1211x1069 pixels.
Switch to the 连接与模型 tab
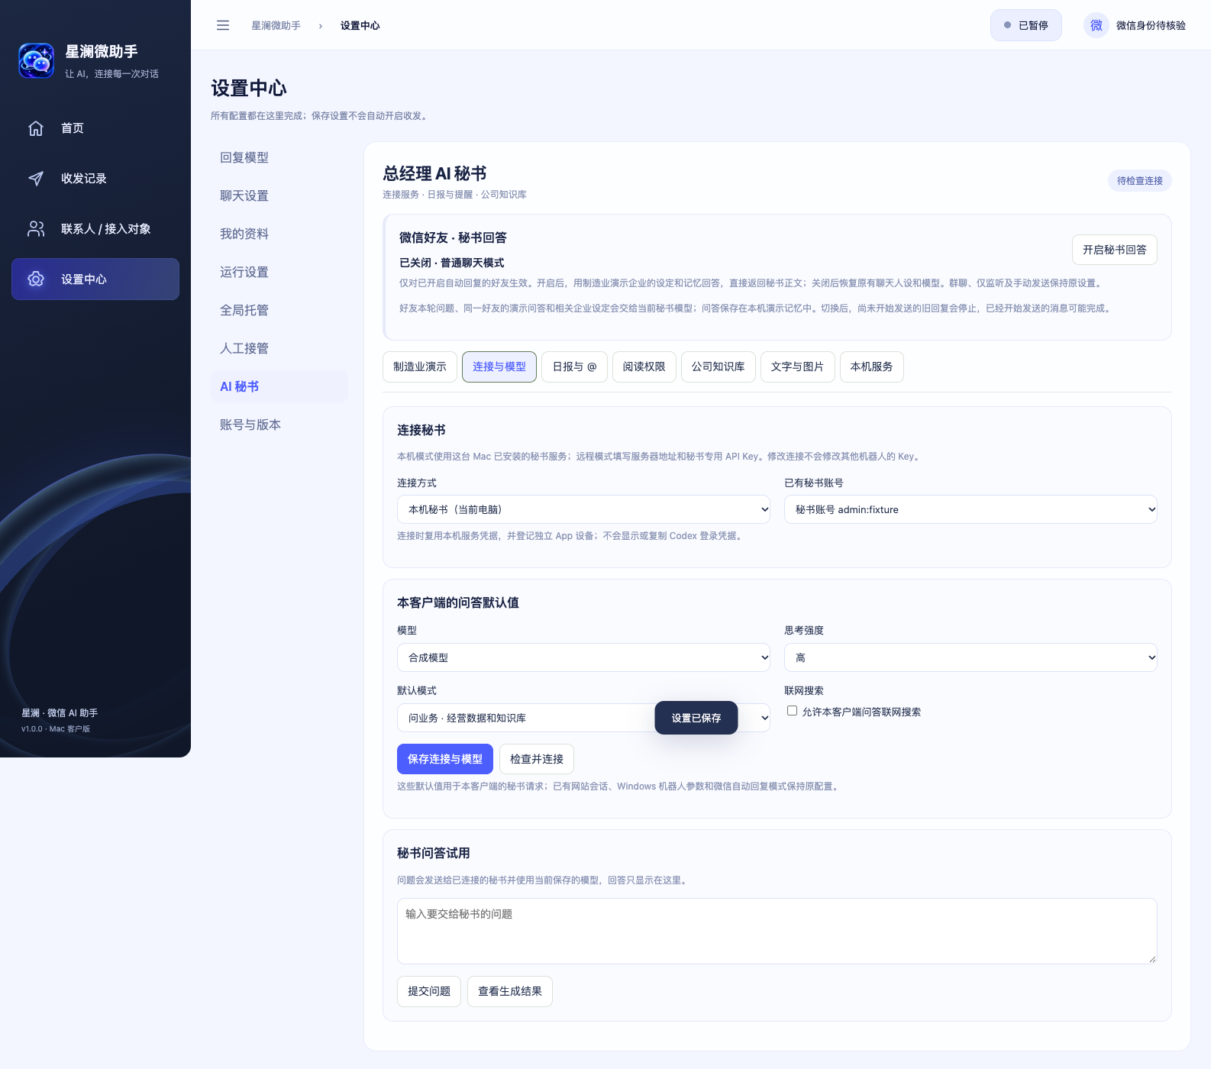click(x=499, y=367)
